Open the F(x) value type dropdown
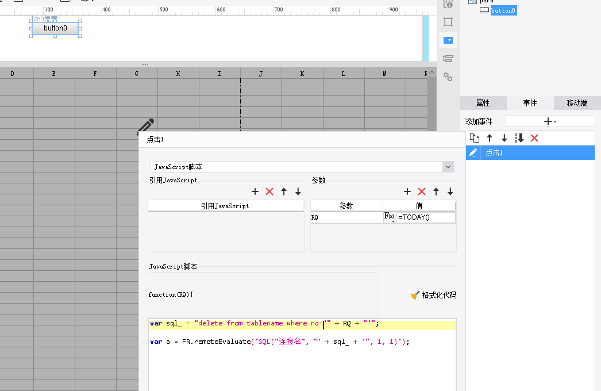The width and height of the screenshot is (601, 391). pos(390,218)
